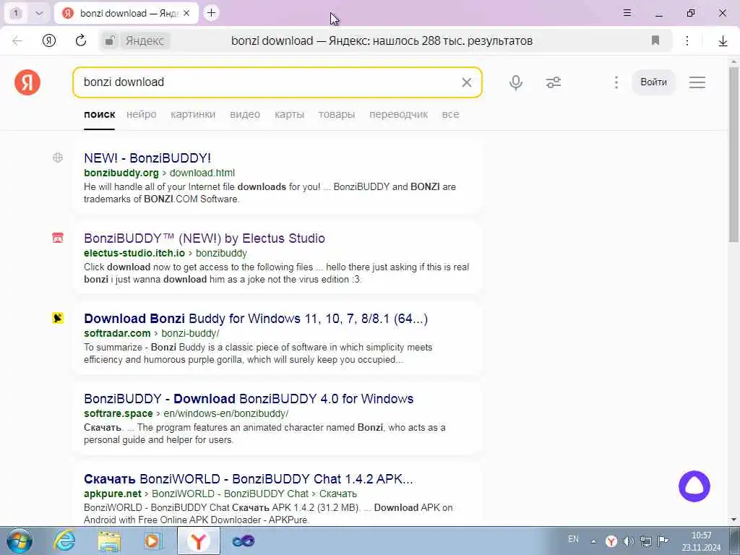Open the Action Center flag tray icon
This screenshot has height=555, width=740.
663,541
